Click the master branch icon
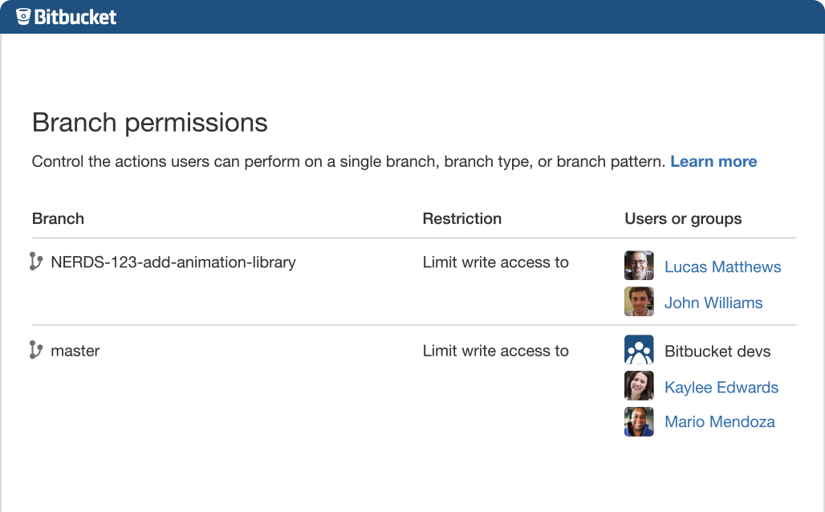 pos(35,350)
